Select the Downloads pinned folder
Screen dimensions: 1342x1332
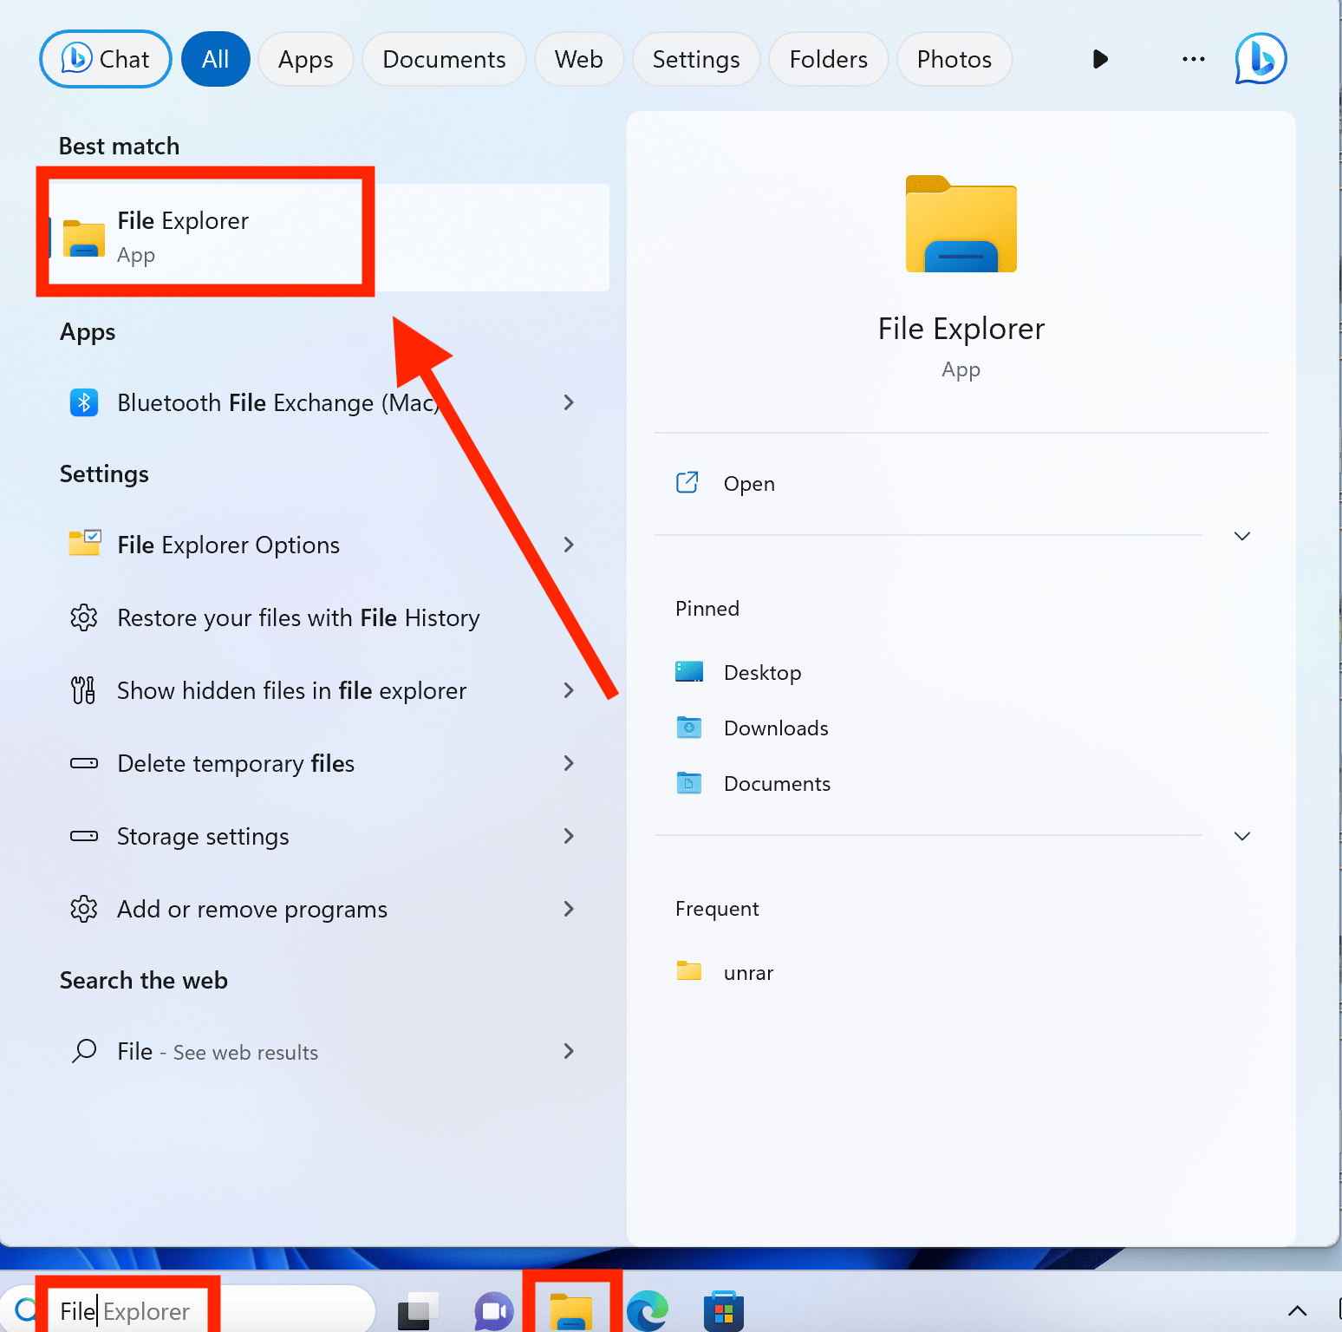(x=775, y=728)
